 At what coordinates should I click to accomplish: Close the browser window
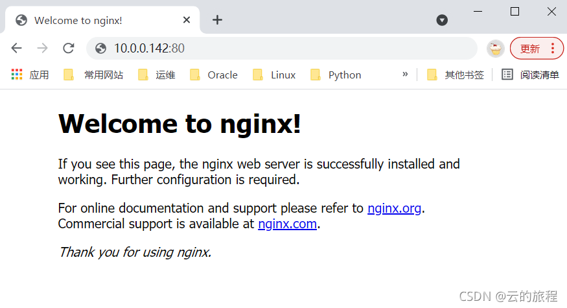pyautogui.click(x=551, y=12)
